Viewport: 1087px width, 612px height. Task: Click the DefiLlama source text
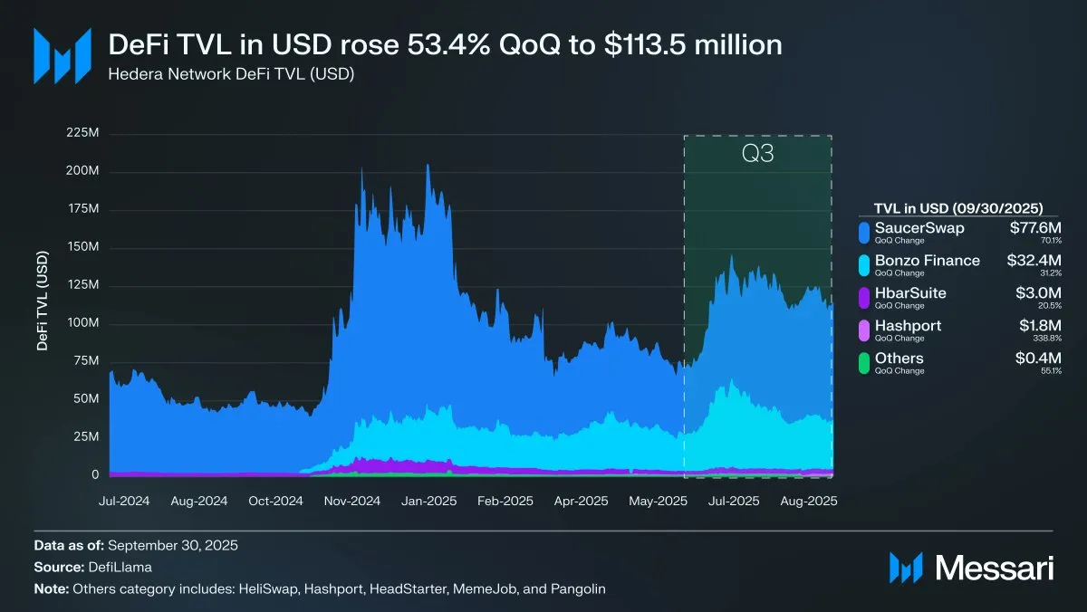120,567
